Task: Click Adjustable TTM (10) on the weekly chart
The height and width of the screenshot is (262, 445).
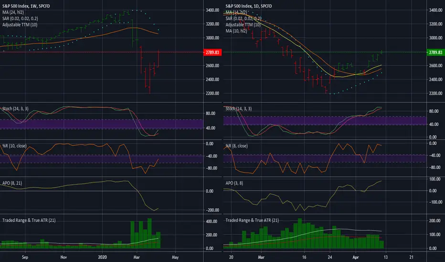Action: tap(20, 25)
